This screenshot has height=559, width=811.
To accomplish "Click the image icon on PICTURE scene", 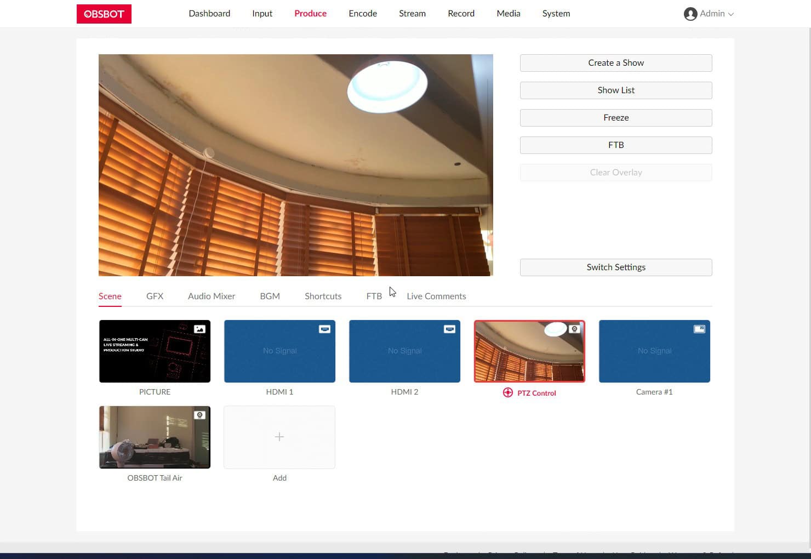I will (199, 329).
